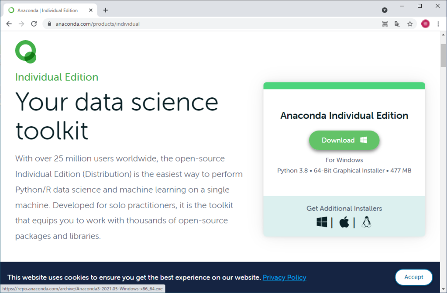Open a new tab

105,10
